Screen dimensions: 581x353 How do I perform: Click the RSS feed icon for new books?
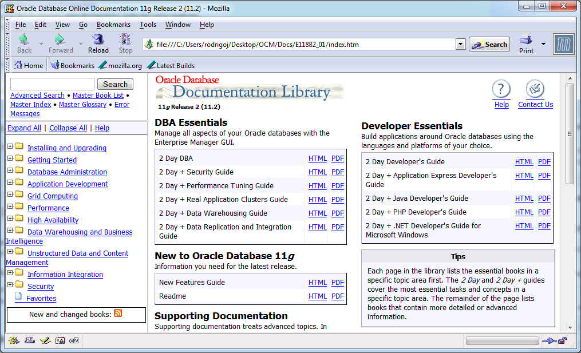[118, 314]
